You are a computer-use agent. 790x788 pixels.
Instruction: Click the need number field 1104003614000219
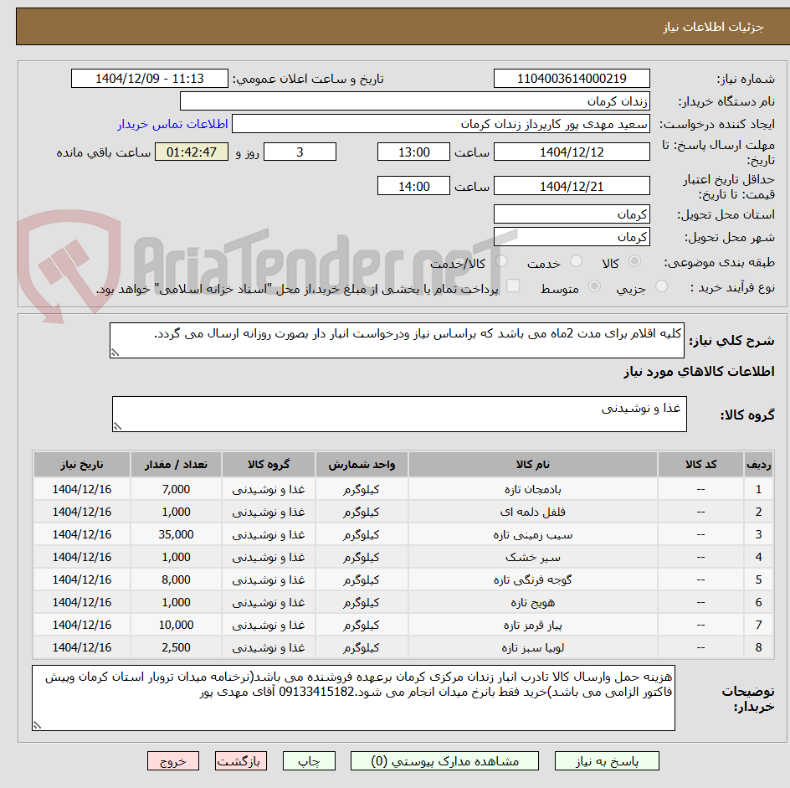click(x=572, y=79)
